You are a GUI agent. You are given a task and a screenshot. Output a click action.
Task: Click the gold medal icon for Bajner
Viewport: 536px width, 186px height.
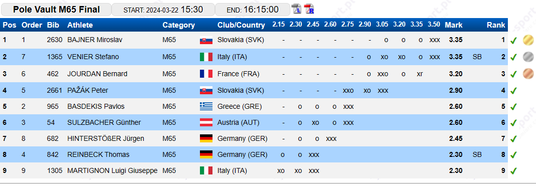[528, 40]
